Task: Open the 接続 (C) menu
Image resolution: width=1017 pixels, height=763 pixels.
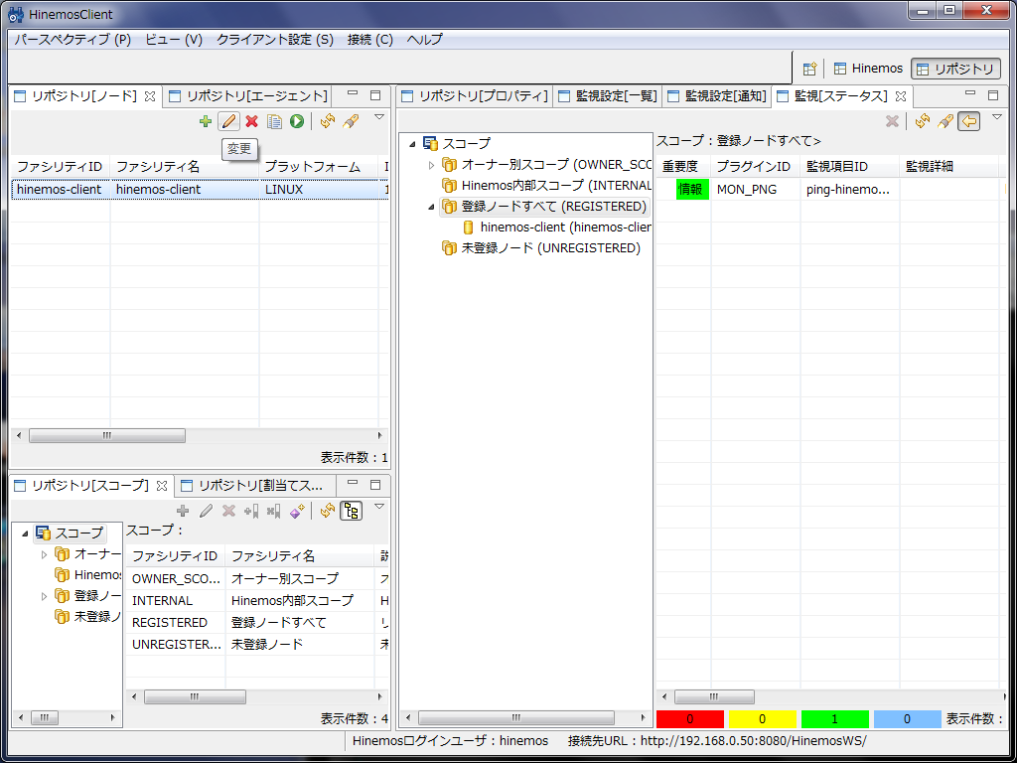Action: 370,40
